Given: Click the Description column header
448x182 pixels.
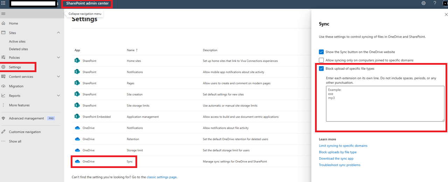Looking at the screenshot, I should (x=210, y=50).
